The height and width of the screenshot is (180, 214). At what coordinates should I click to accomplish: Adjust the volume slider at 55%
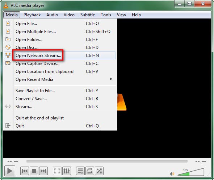click(x=191, y=172)
